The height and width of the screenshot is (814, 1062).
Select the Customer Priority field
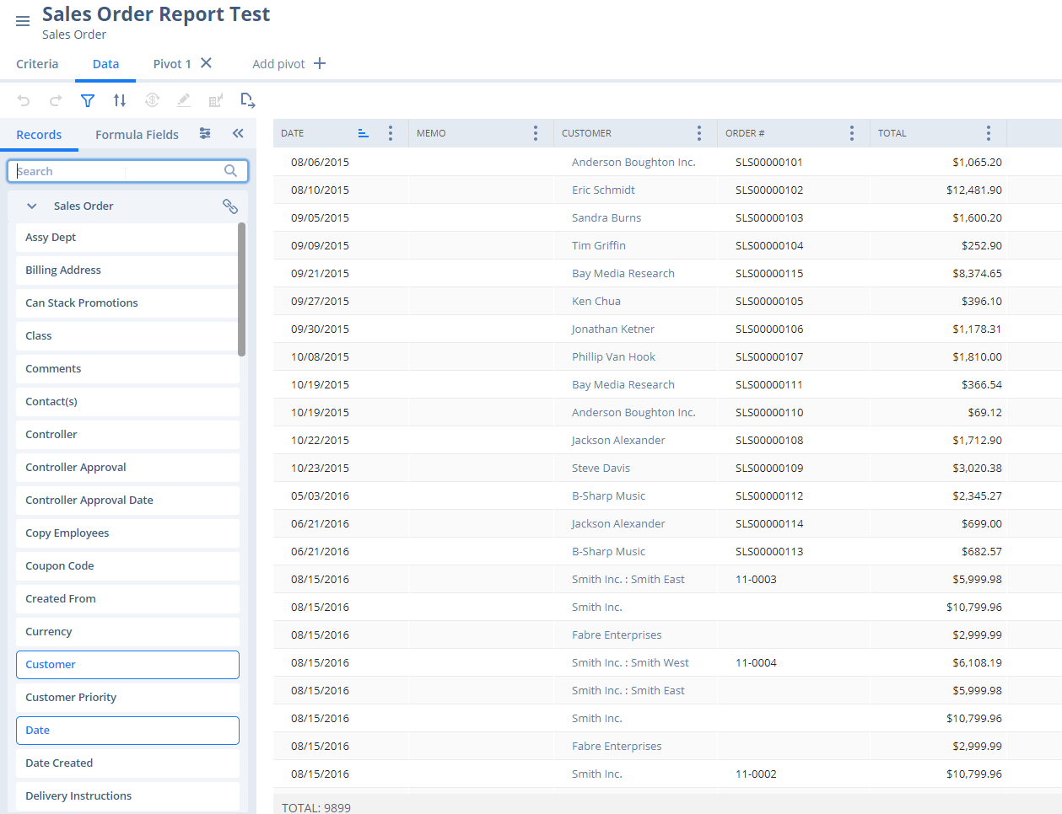click(127, 698)
